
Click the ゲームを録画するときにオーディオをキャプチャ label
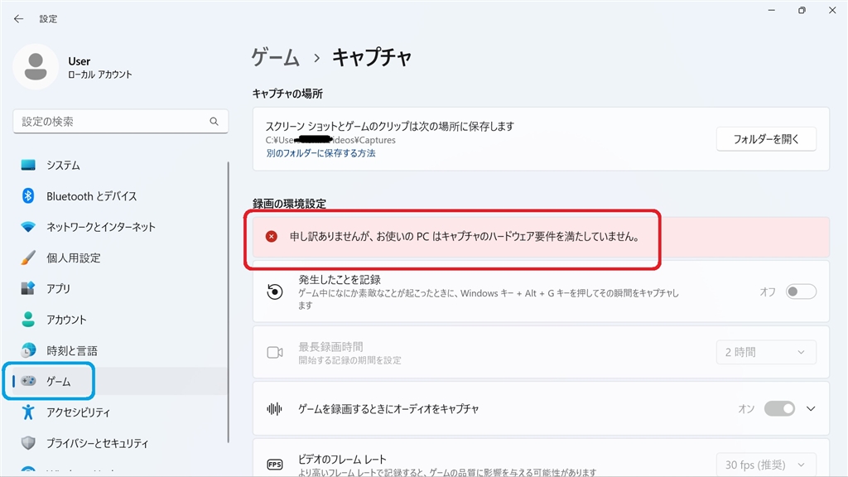pos(389,409)
